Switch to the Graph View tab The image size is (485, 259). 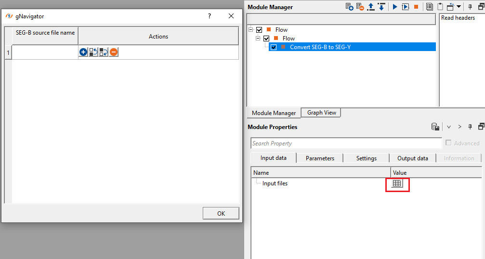point(321,113)
